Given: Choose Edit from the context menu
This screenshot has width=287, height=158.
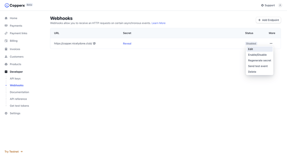Looking at the screenshot, I should pos(259,49).
